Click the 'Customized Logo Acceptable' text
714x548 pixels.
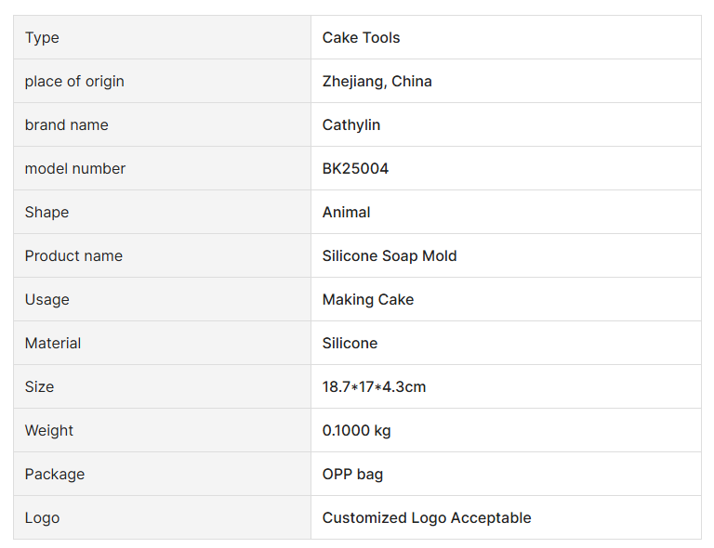point(427,518)
